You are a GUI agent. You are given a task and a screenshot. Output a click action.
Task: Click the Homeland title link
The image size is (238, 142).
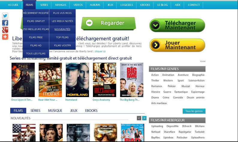click(71, 100)
